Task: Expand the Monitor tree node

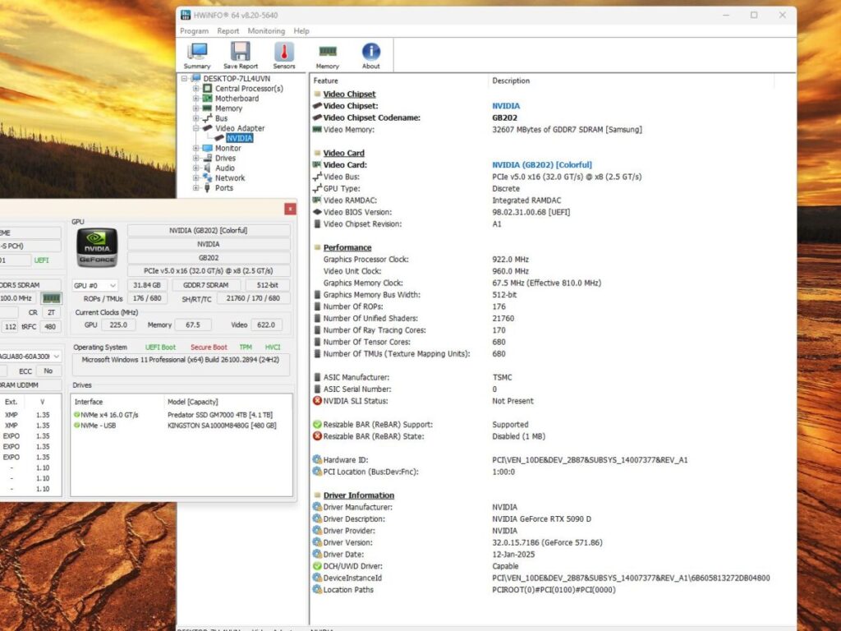Action: pyautogui.click(x=195, y=148)
